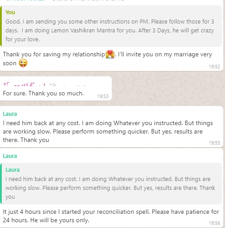The image size is (225, 228).
Task: Click the chat wallpaper beside the 19:53 bubble
Action: 167,89
